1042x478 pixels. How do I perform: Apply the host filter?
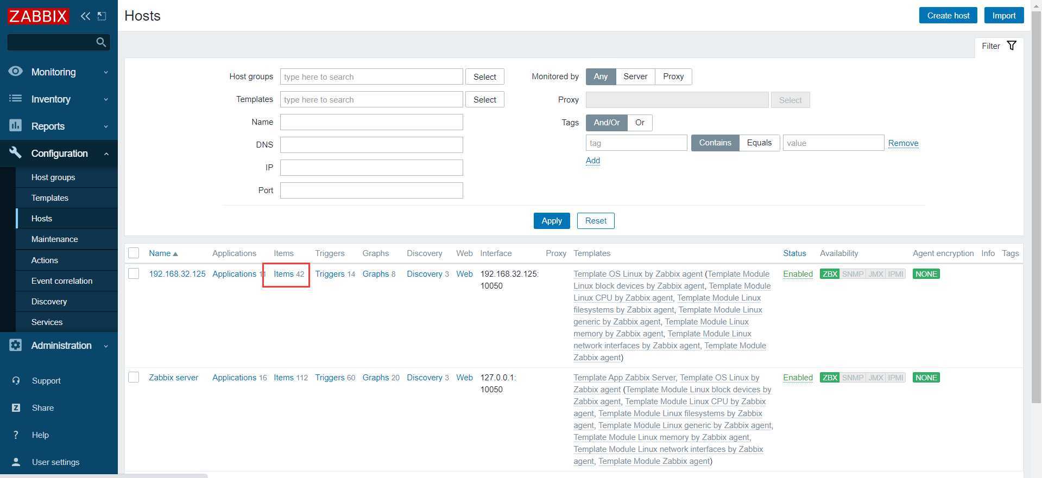click(552, 221)
